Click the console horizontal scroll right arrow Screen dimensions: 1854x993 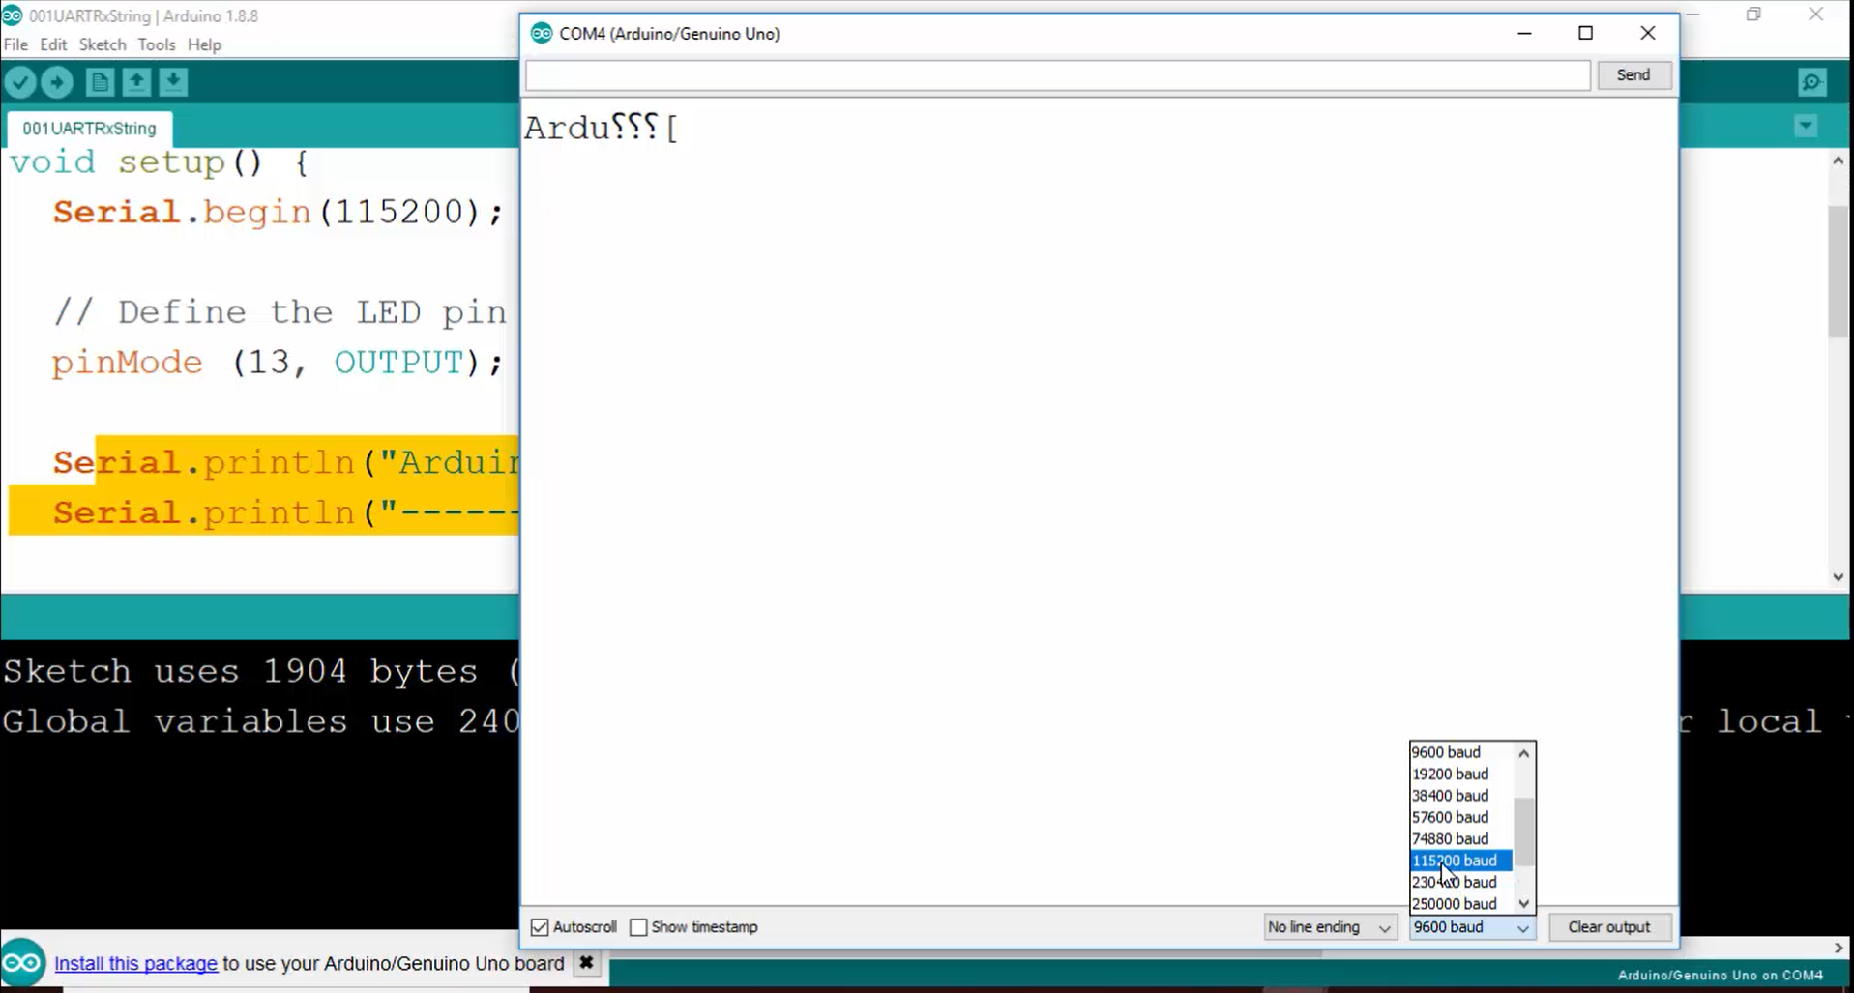pos(1839,948)
